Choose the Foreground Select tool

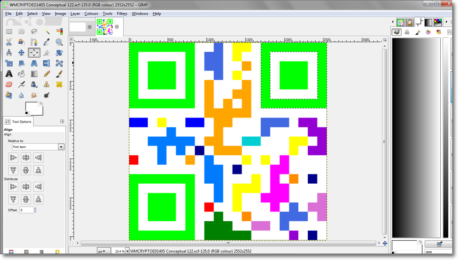tap(21, 42)
